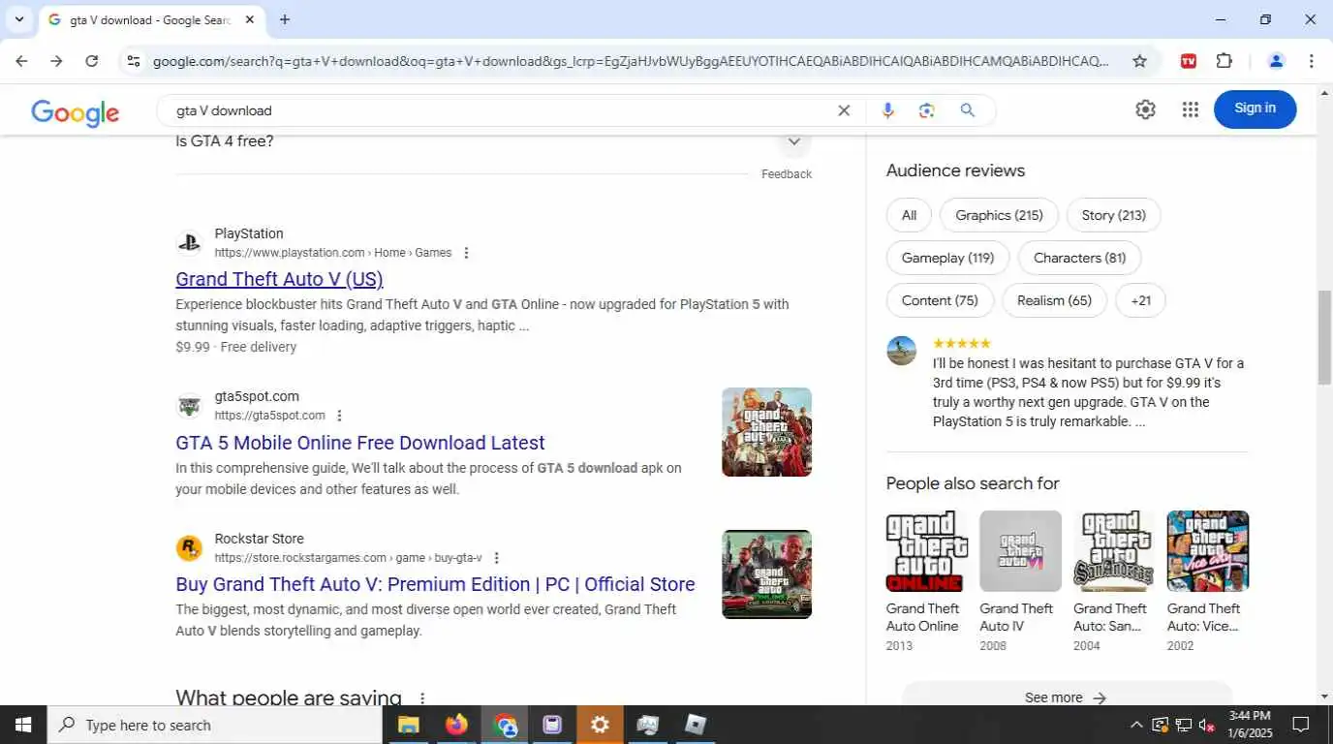
Task: Open options next to What people are saying
Action: coord(422,697)
